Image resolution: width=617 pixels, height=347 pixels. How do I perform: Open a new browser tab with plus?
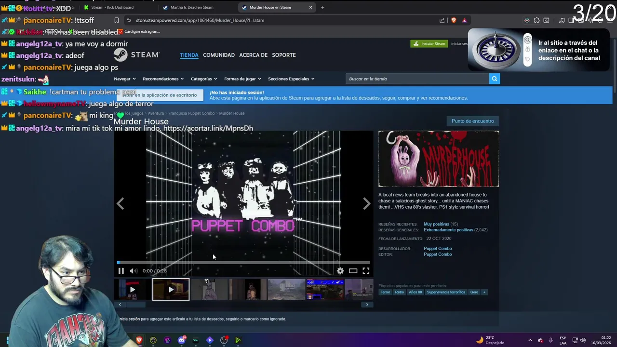322,7
